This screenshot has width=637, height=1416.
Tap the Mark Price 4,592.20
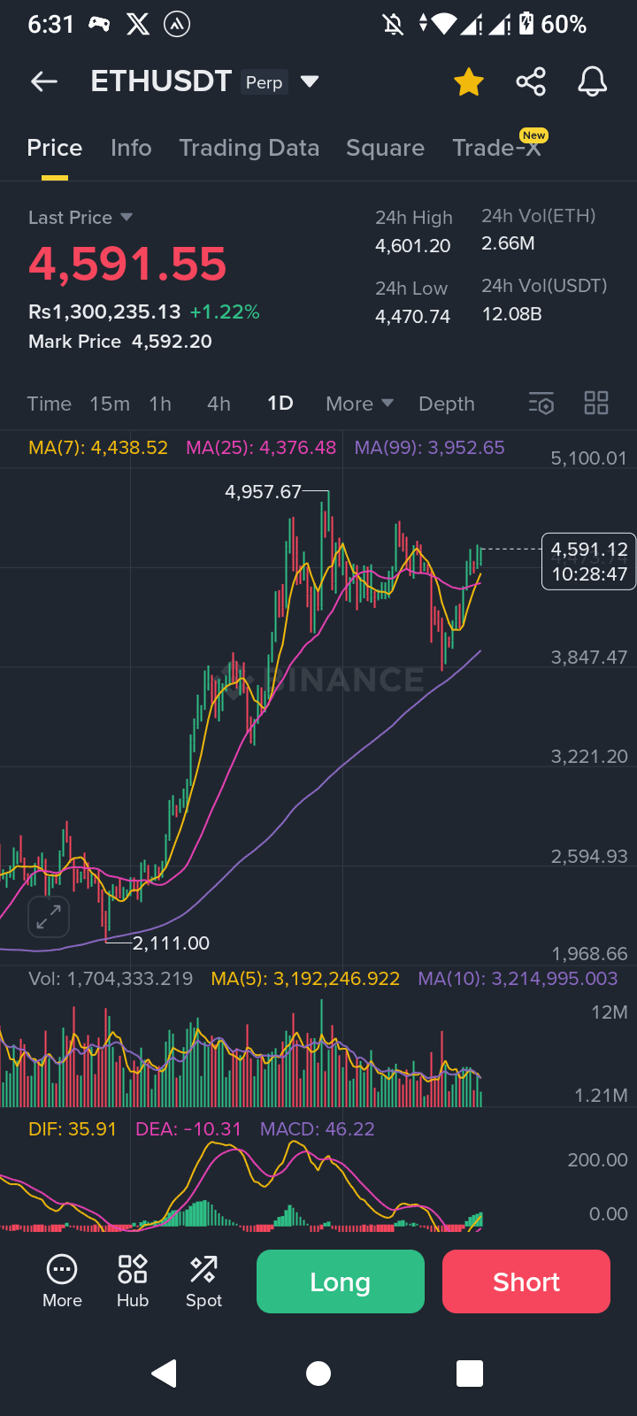(x=120, y=342)
